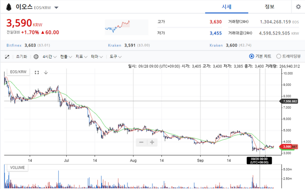Open the 4시간 interval dropdown
Viewport: 305px width, 189px height.
point(50,57)
